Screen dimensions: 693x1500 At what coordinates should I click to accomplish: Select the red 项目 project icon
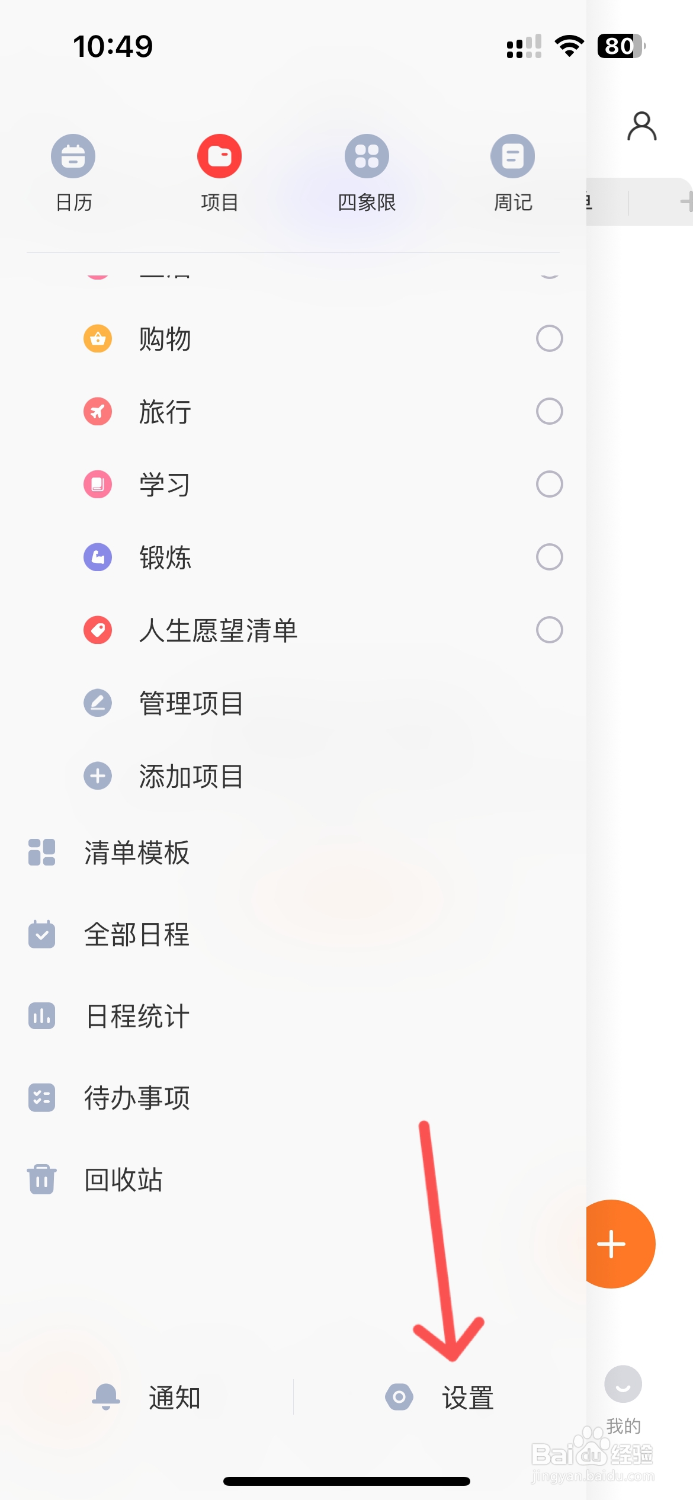pyautogui.click(x=219, y=156)
